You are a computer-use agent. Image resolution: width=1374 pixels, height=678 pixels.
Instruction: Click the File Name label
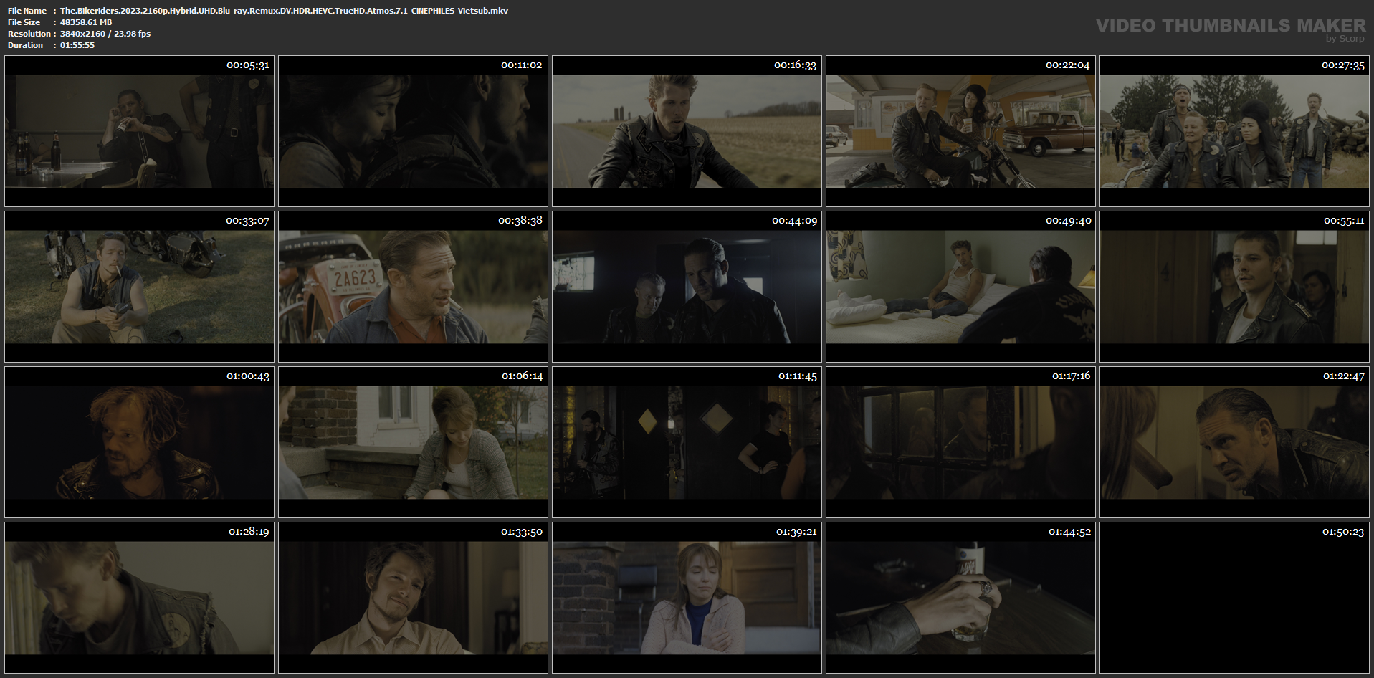(x=27, y=11)
